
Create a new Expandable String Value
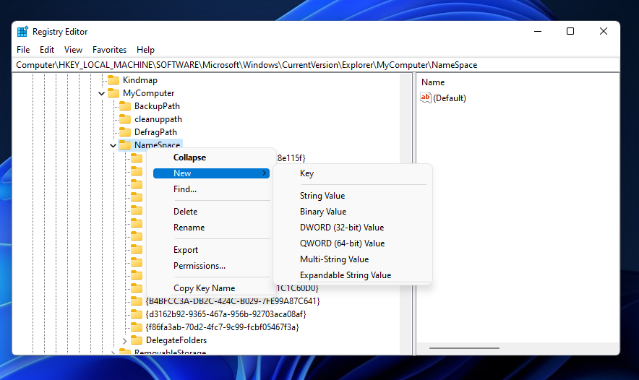click(x=353, y=275)
